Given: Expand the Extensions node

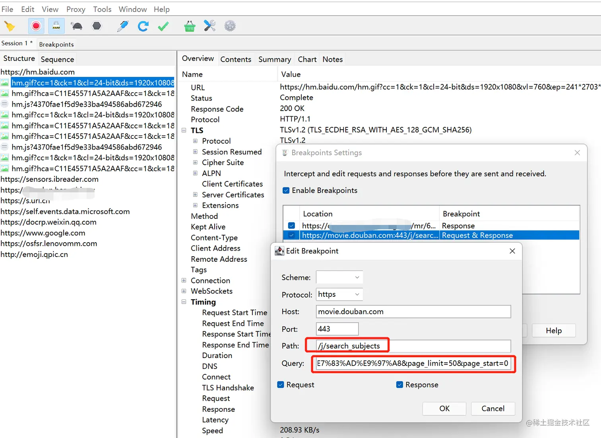Looking at the screenshot, I should (195, 205).
